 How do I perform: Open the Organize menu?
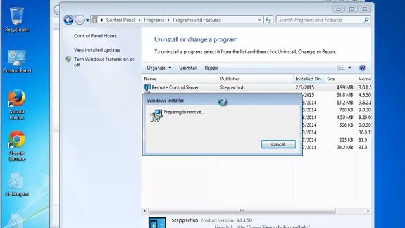pos(159,68)
